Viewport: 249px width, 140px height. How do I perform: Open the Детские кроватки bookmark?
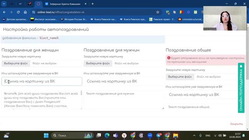pos(15,19)
